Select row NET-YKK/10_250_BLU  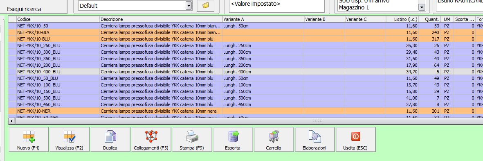click(x=245, y=45)
